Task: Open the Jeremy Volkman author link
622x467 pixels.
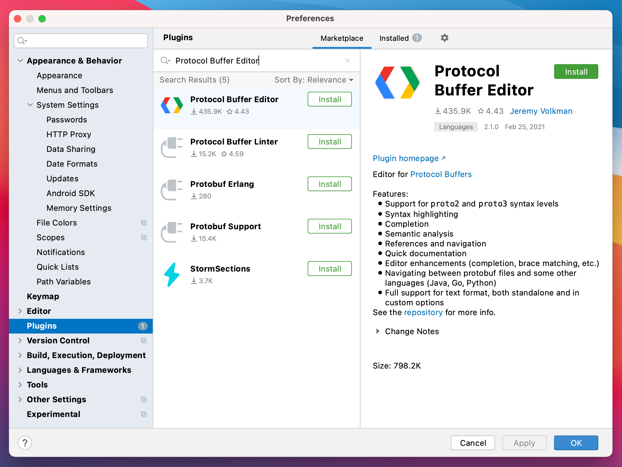Action: click(541, 111)
